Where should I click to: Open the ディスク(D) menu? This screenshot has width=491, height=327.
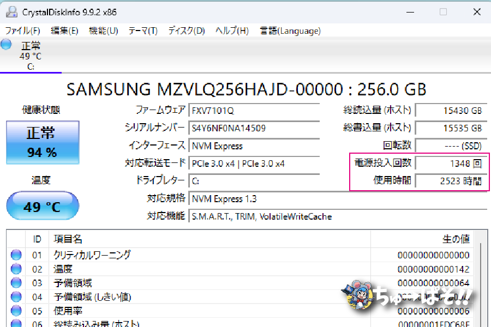pos(187,31)
